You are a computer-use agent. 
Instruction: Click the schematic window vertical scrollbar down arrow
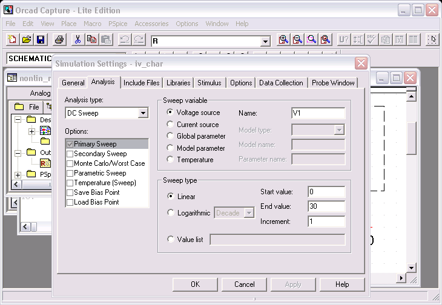[x=411, y=268]
